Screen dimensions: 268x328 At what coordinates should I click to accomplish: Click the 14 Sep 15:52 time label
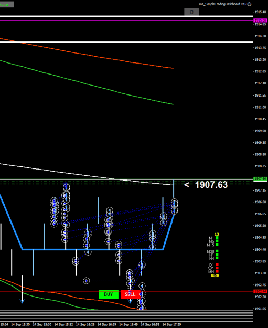(63, 325)
